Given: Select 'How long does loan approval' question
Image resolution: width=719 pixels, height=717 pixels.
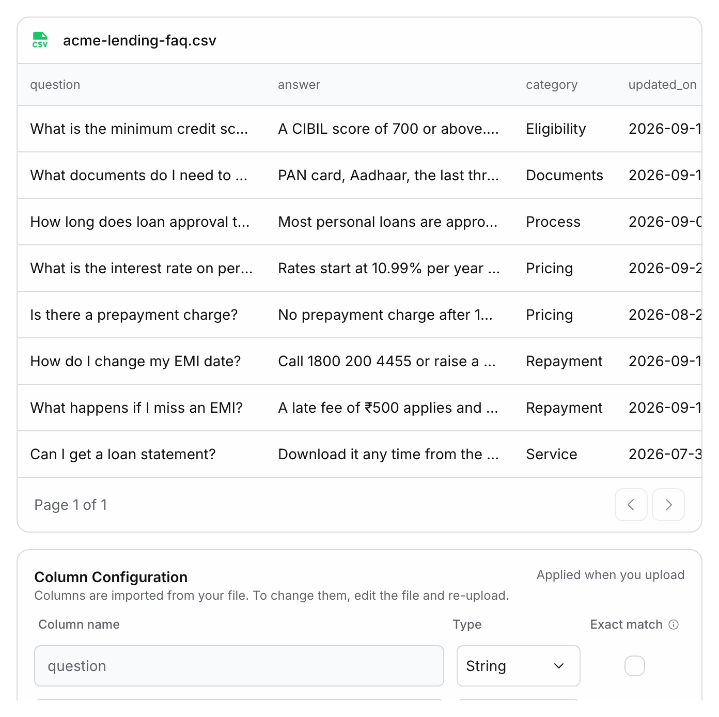Looking at the screenshot, I should coord(140,222).
